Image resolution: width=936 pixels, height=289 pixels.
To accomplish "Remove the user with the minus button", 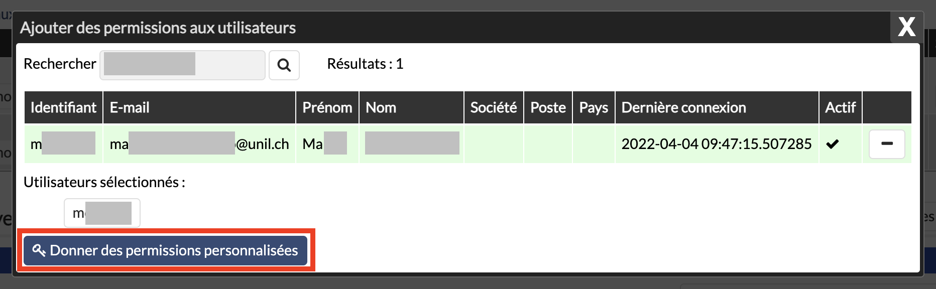I will (x=887, y=144).
